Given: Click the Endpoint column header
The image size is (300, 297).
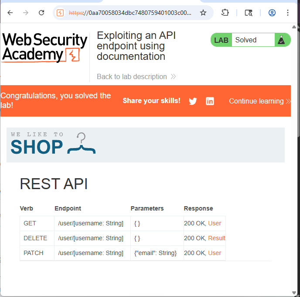Looking at the screenshot, I should [68, 208].
